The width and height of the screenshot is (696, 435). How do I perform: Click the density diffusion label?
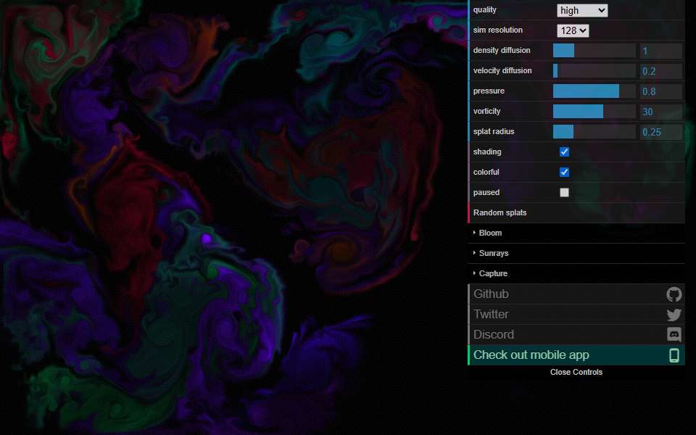(x=502, y=51)
